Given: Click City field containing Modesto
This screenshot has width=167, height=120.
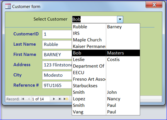Looking at the screenshot, I should point(57,75).
